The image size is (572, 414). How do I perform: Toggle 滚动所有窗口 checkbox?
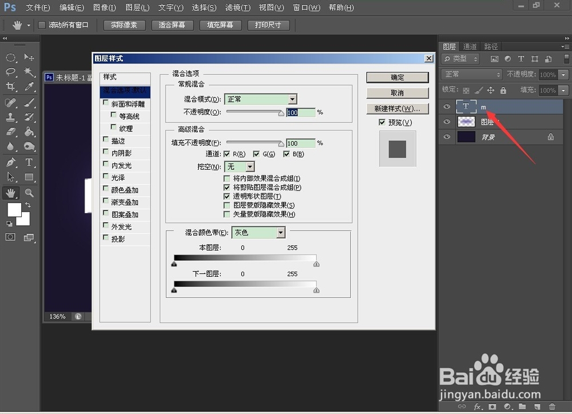[42, 25]
